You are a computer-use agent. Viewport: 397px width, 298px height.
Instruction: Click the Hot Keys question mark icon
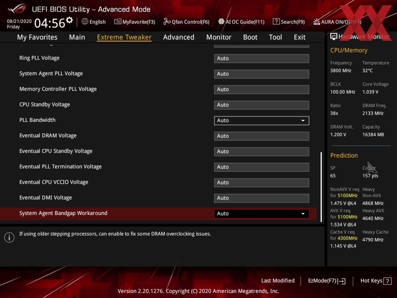tap(387, 281)
